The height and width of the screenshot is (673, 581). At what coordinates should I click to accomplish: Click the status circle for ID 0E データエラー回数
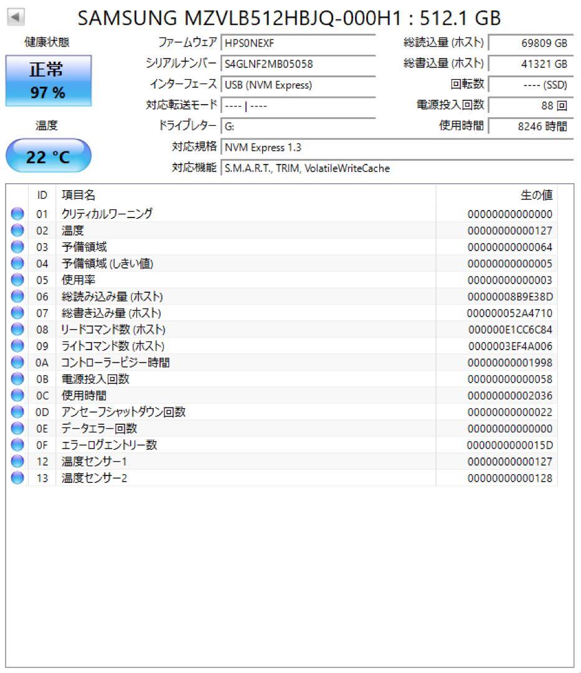17,428
